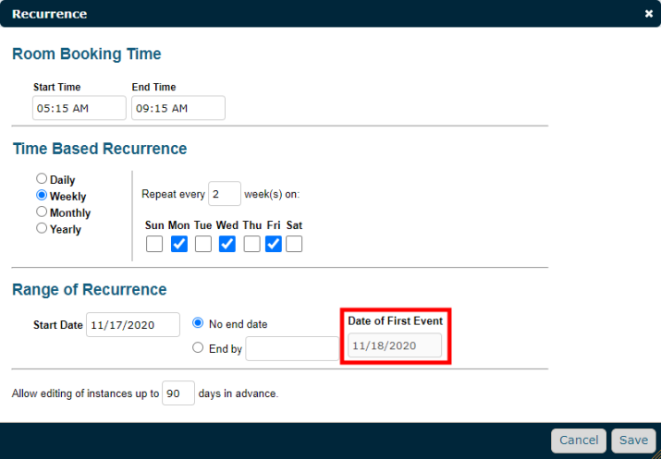Click the Start Date field 11/17/2020
This screenshot has height=459, width=661.
click(133, 325)
